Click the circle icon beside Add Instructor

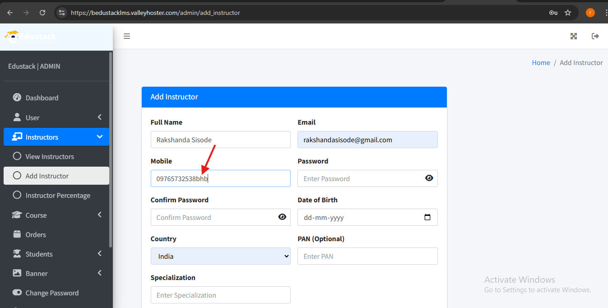(x=17, y=176)
